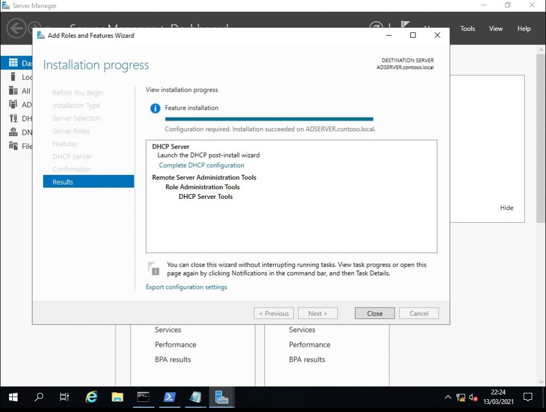Open File Explorer from the taskbar
The width and height of the screenshot is (546, 412).
(x=117, y=397)
